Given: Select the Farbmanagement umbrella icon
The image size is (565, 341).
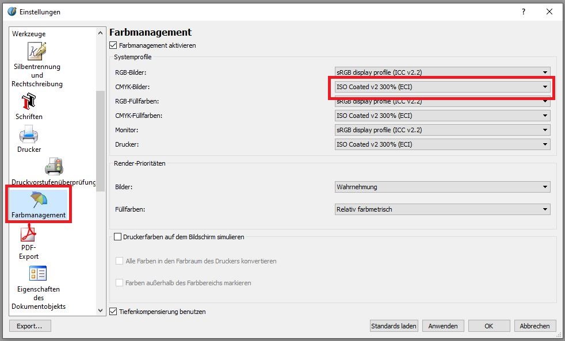Looking at the screenshot, I should coord(38,201).
